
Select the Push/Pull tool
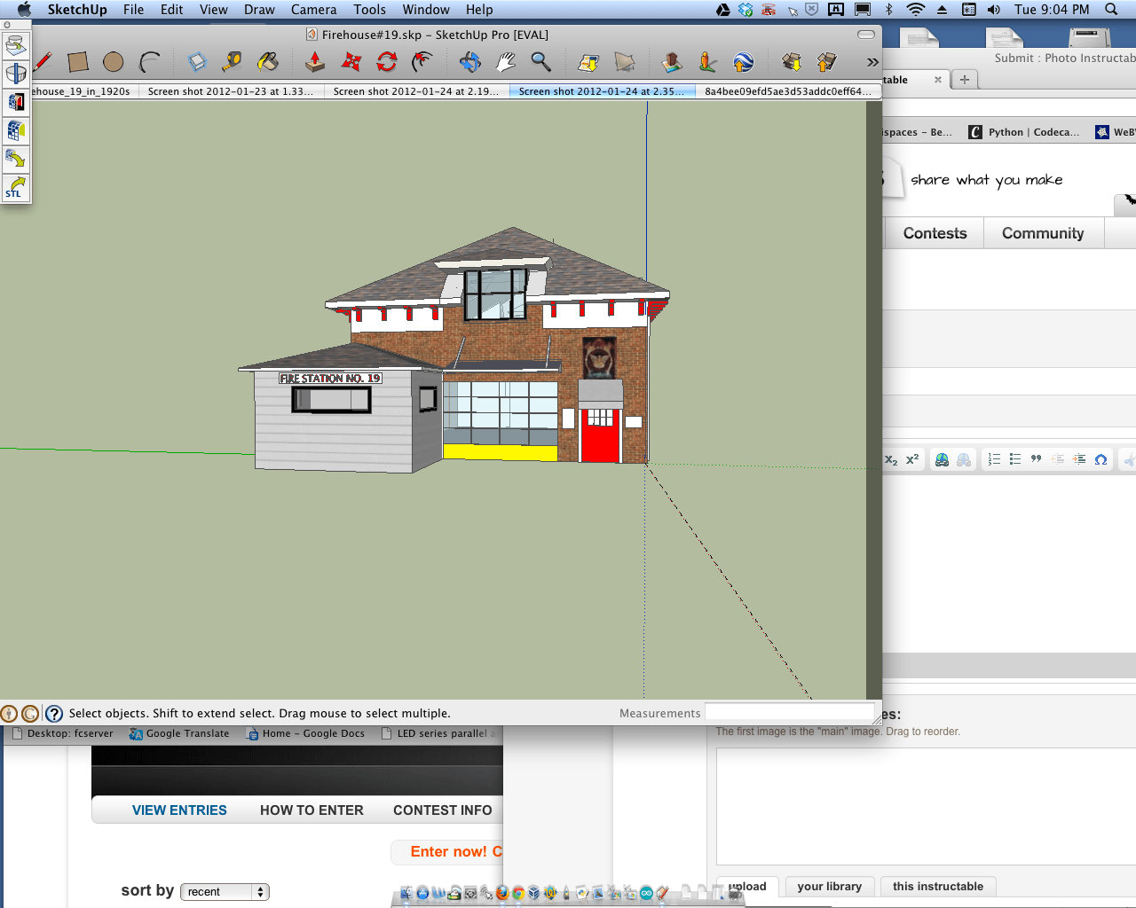(x=314, y=62)
